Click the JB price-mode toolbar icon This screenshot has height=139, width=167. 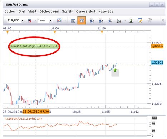point(73,21)
